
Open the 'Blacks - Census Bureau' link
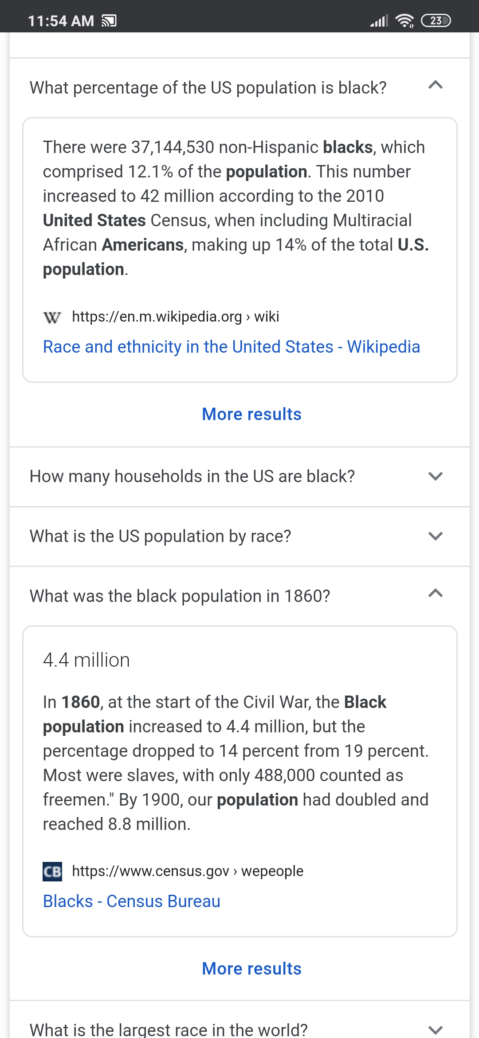pyautogui.click(x=132, y=901)
